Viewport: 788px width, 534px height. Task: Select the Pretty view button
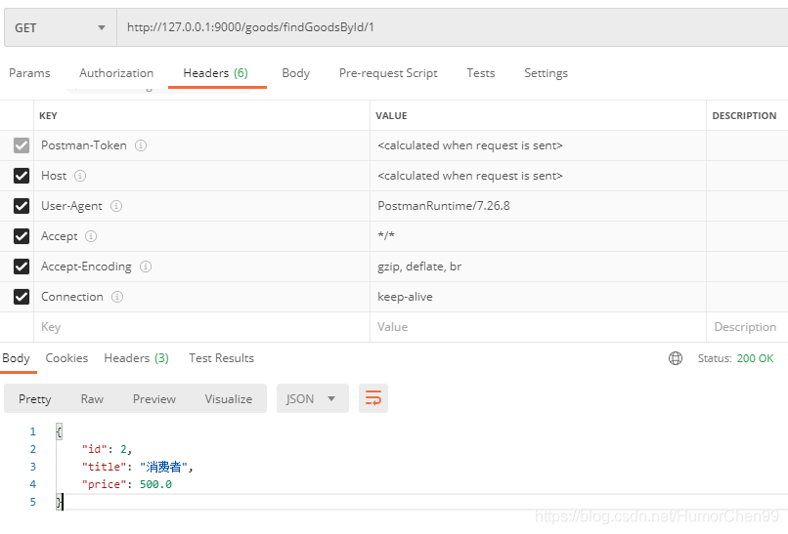click(34, 399)
